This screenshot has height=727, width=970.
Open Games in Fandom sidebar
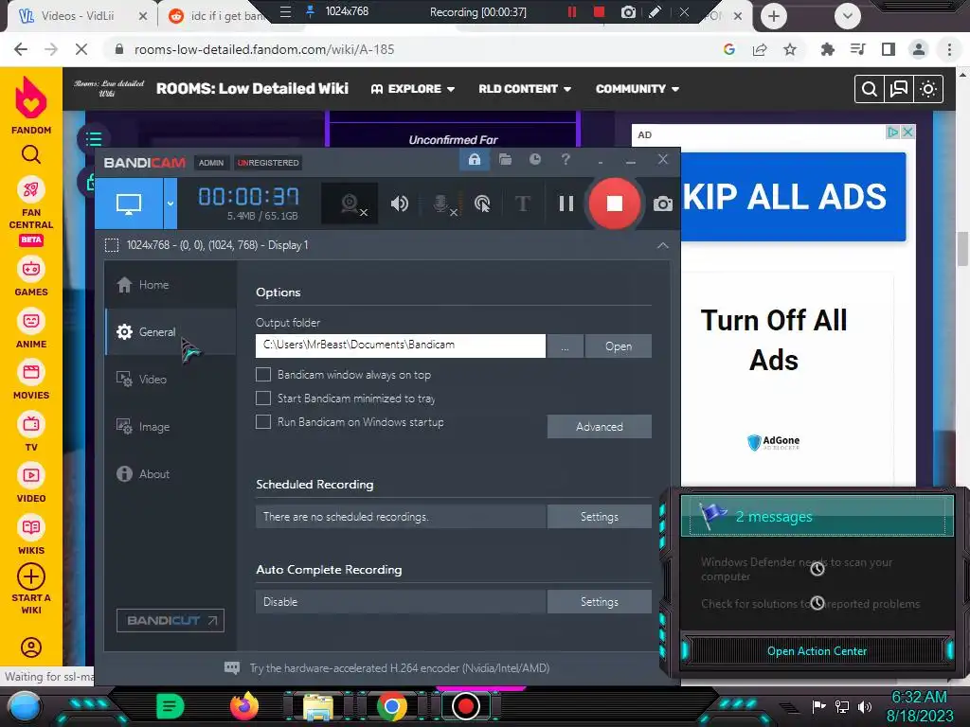(x=31, y=277)
